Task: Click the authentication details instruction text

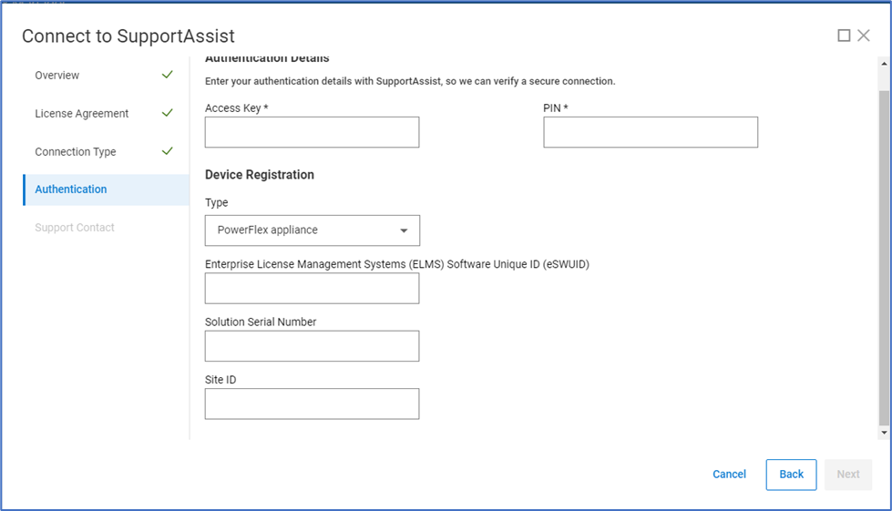Action: click(x=410, y=81)
